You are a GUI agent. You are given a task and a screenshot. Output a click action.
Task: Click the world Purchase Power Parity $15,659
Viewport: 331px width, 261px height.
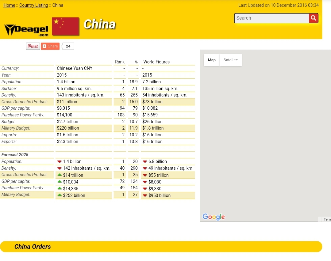point(150,115)
